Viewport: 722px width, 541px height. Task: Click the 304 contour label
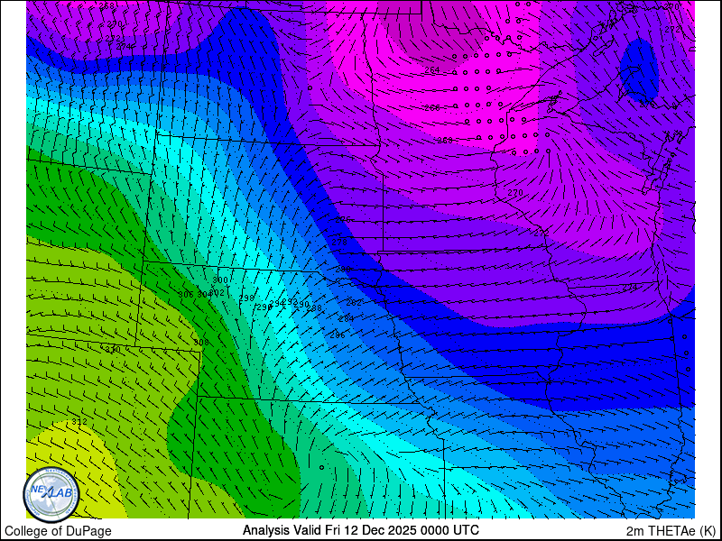(x=205, y=294)
